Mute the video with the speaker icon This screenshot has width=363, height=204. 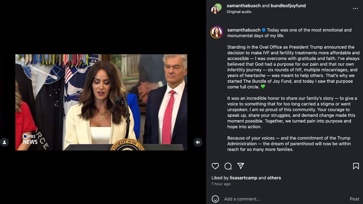pyautogui.click(x=198, y=142)
